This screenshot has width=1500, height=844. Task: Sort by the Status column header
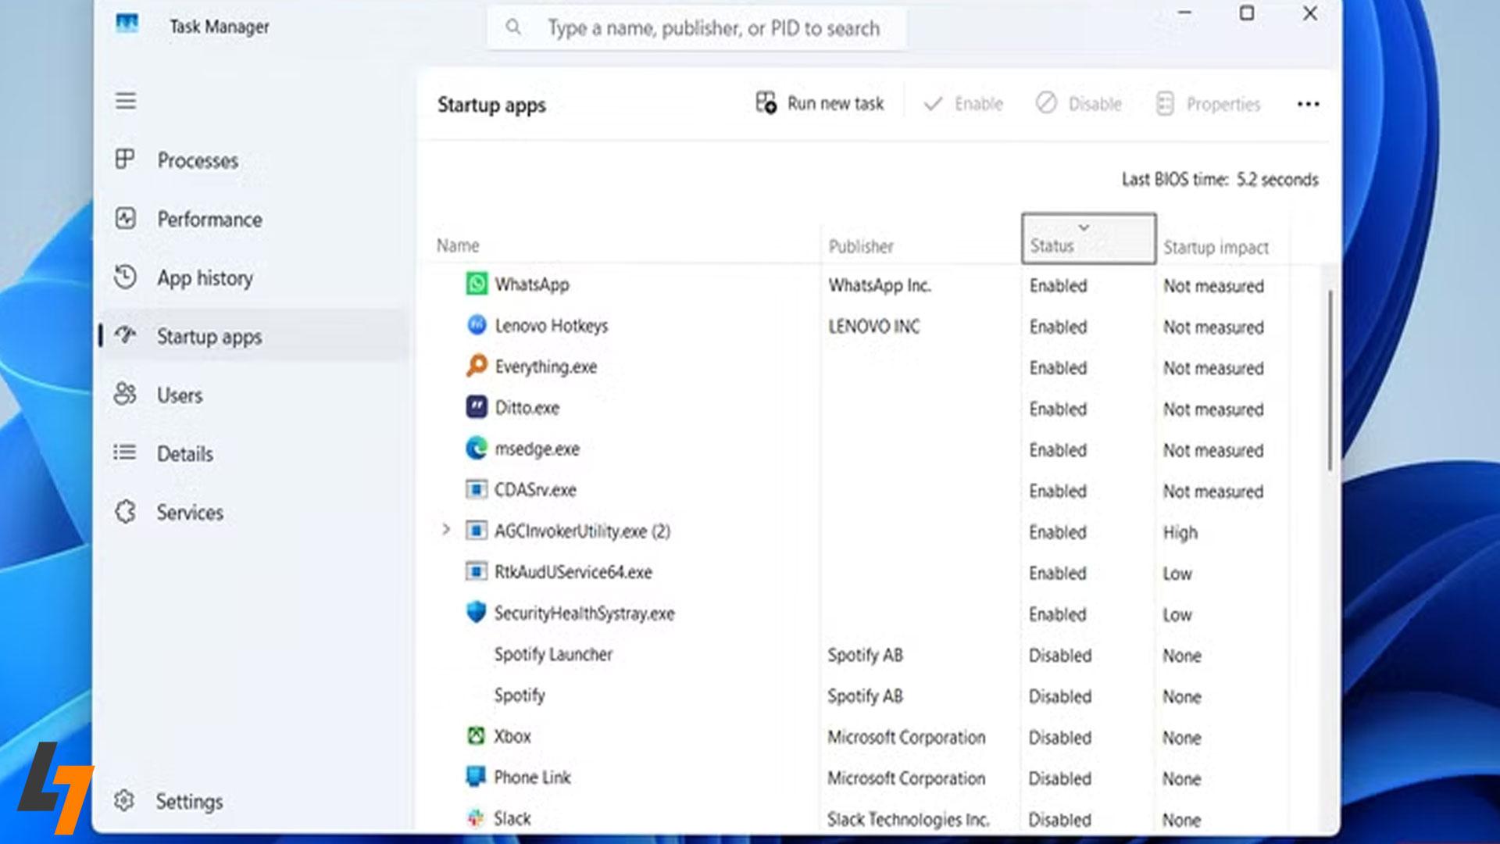click(1087, 239)
